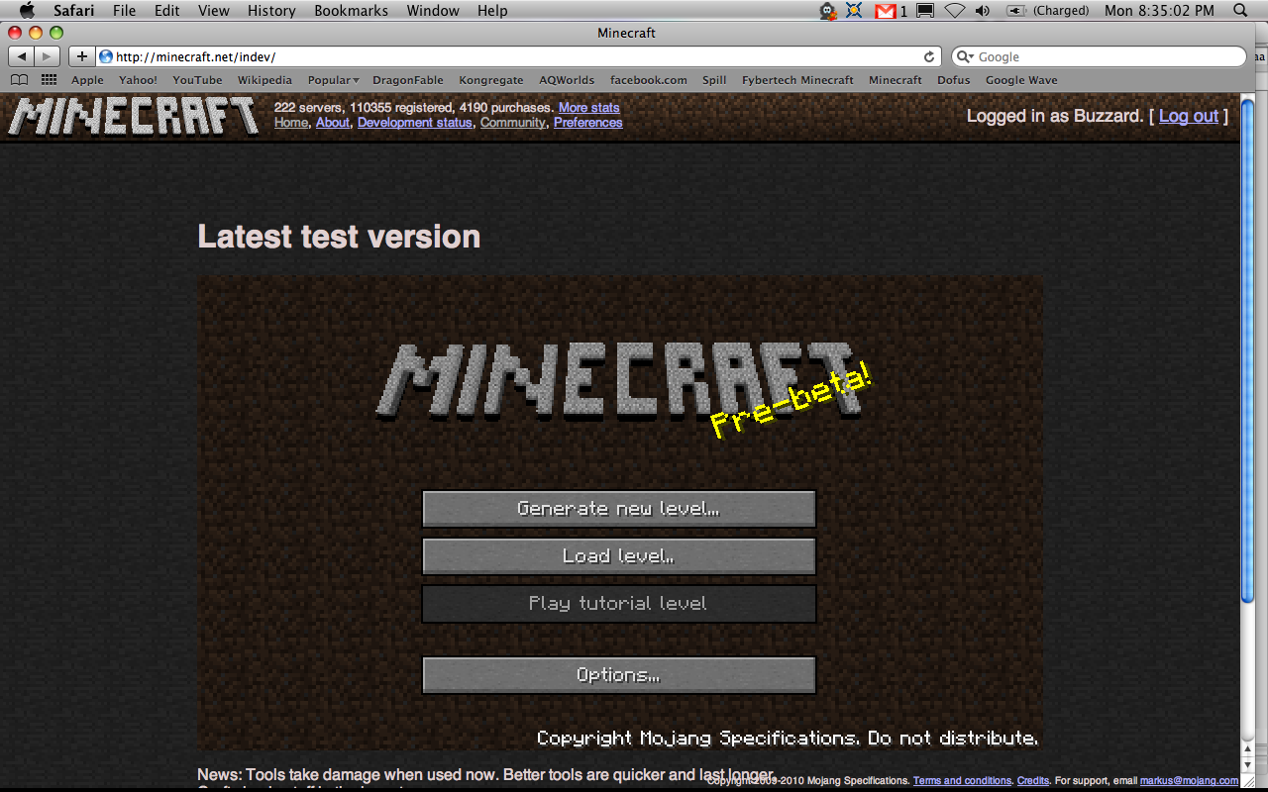
Task: Open the Kongregate bookmark
Action: pos(491,80)
